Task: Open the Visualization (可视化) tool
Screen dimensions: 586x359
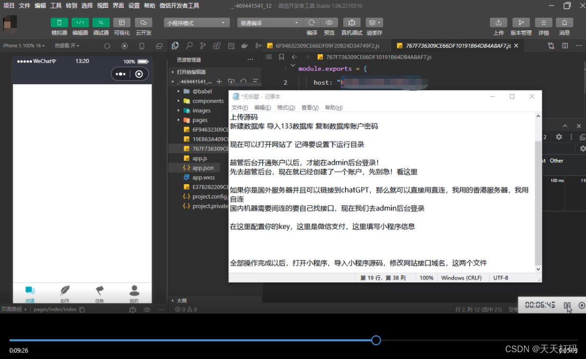Action: tap(122, 22)
